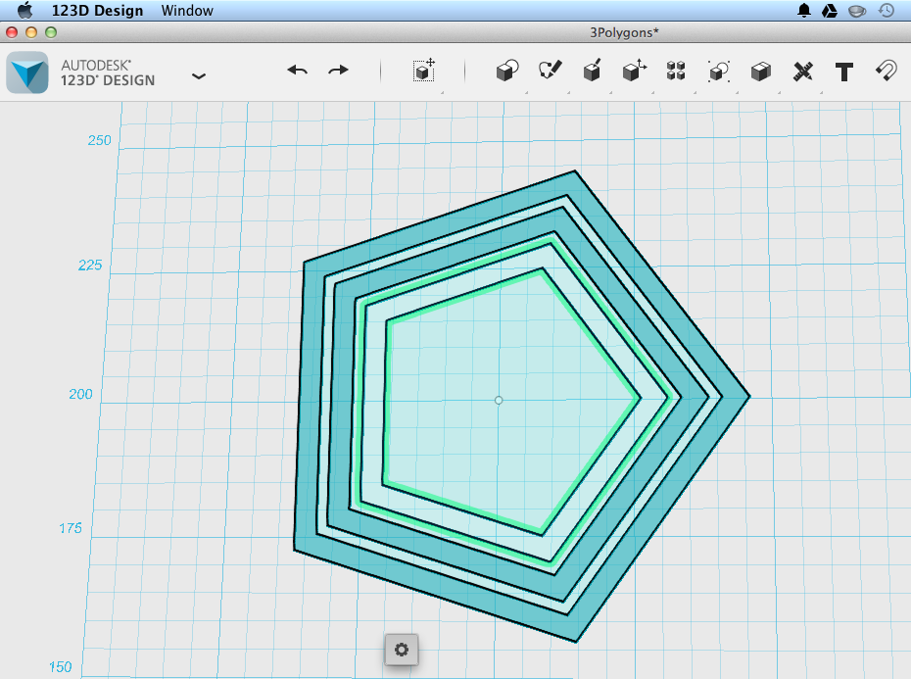Select the Text tool

(844, 73)
